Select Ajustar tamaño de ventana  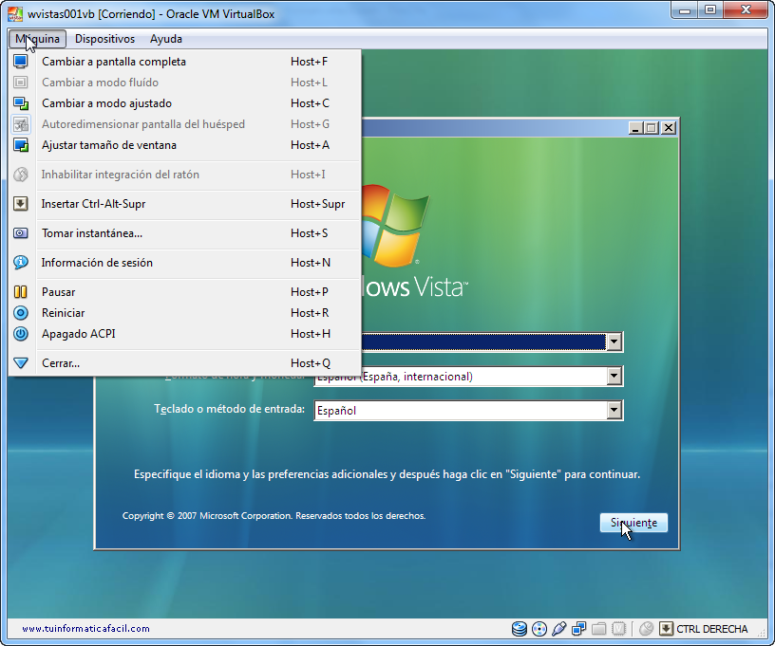point(185,145)
